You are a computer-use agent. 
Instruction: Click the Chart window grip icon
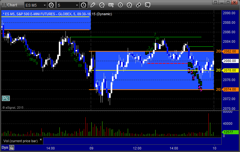click(x=4, y=5)
